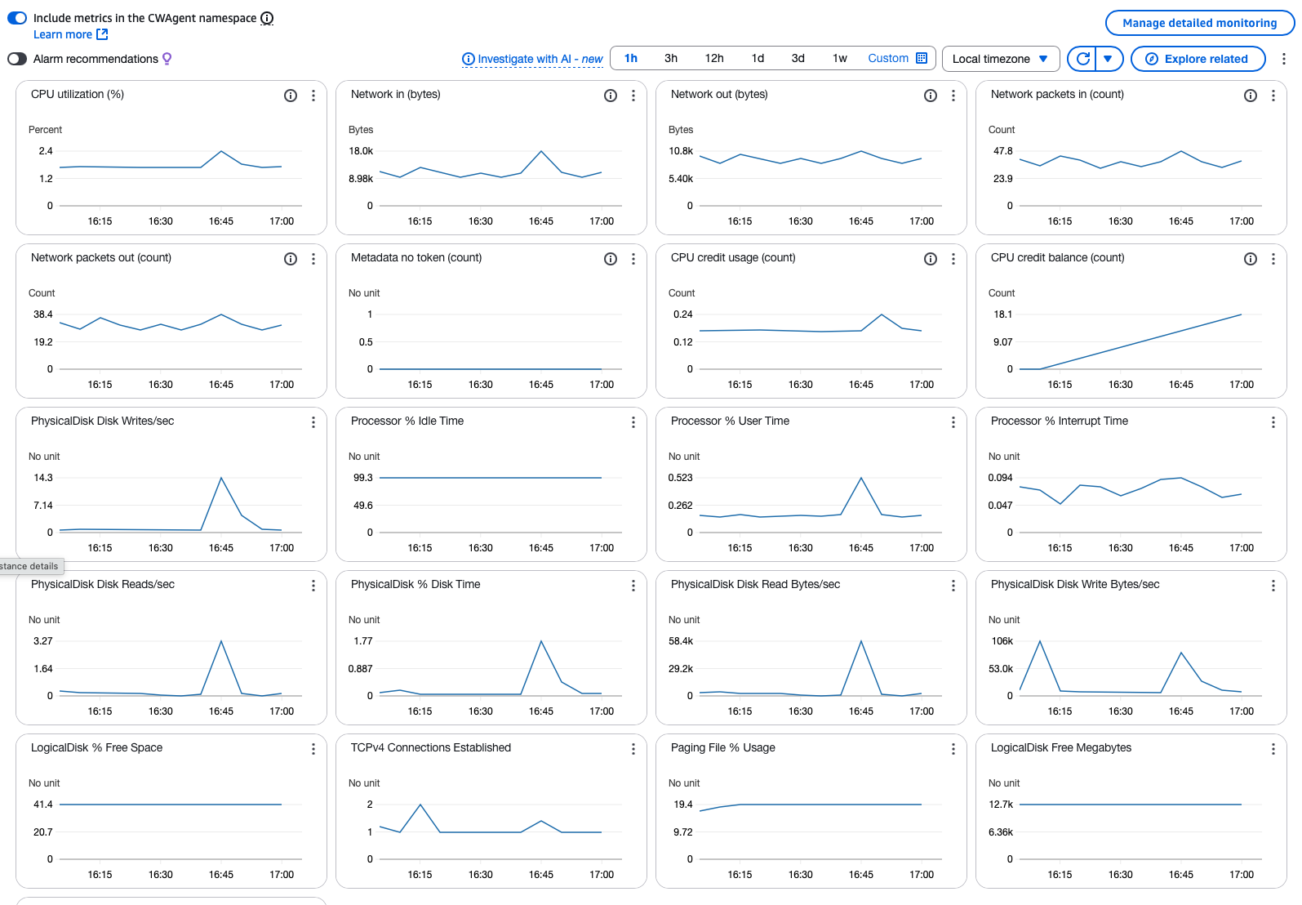Click the Explore related button
Screen dimensions: 1302x905
click(x=1198, y=59)
